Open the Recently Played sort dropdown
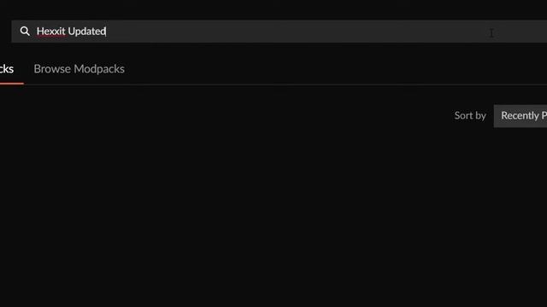 pos(521,116)
